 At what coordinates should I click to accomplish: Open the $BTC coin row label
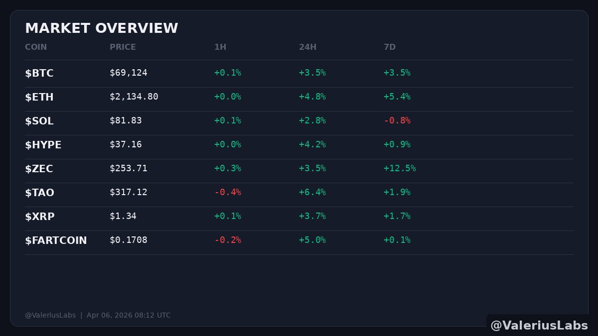[x=39, y=73]
